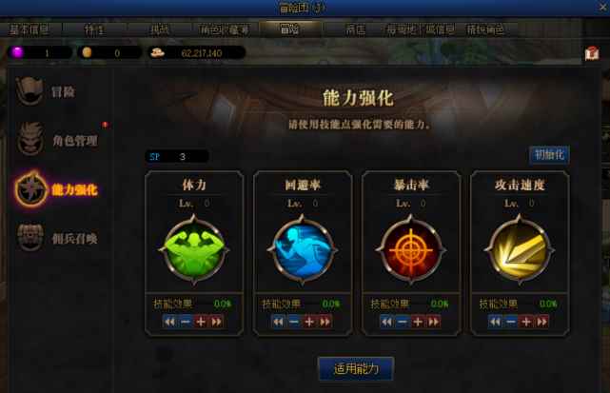Image resolution: width=610 pixels, height=393 pixels.
Task: Maximize 暴击率 with double right arrow
Action: tap(433, 322)
